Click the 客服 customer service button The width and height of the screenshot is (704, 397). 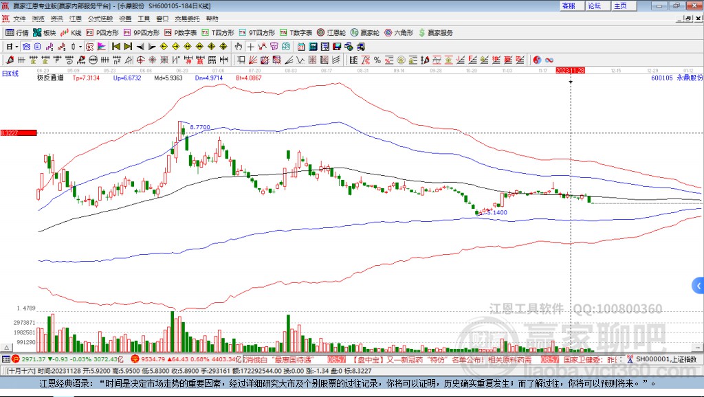571,5
